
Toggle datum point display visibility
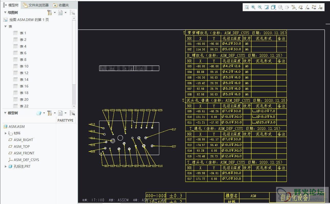coord(314,7)
